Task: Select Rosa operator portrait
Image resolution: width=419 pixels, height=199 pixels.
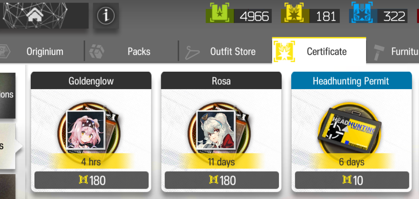Action: [x=215, y=130]
